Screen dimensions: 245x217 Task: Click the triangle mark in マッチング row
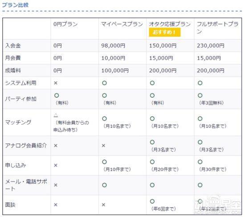[x=56, y=115]
